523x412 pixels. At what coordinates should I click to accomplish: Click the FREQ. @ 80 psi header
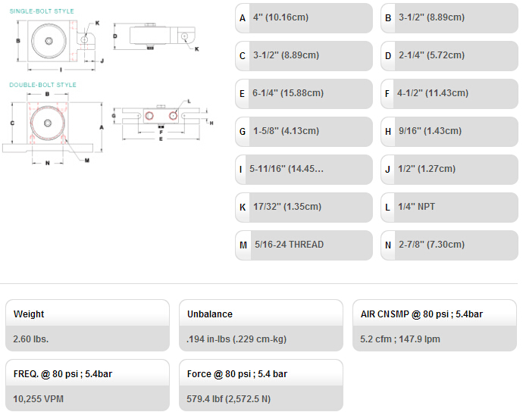click(x=63, y=374)
